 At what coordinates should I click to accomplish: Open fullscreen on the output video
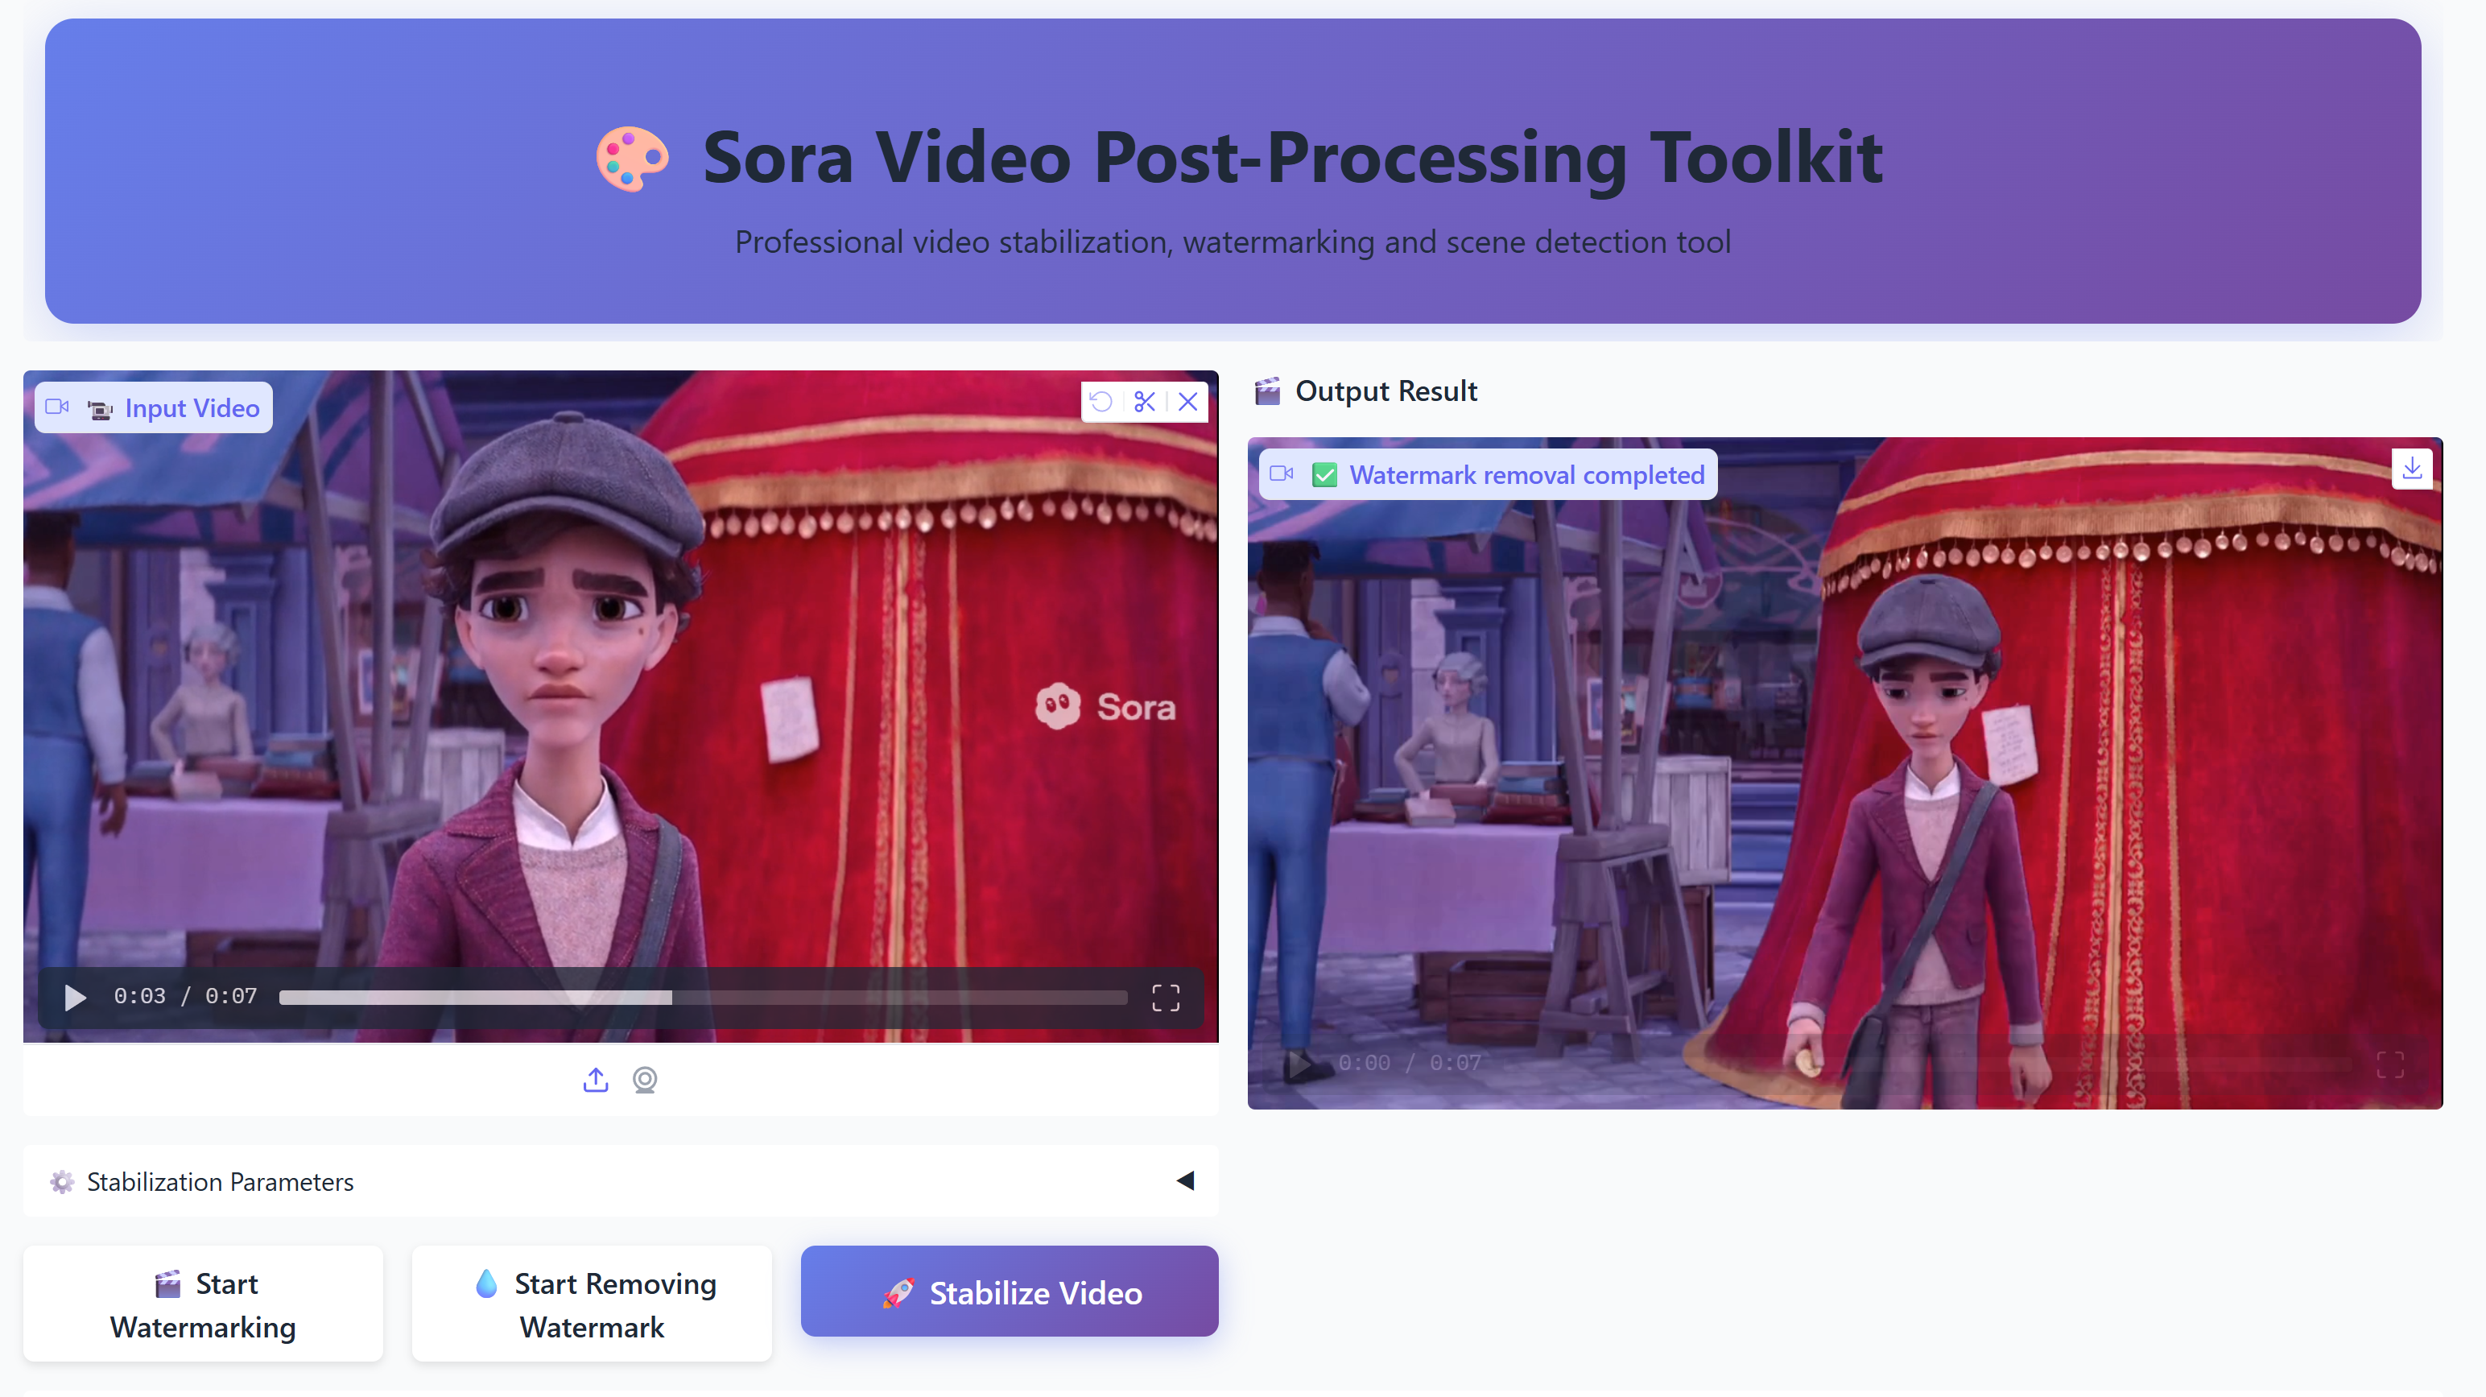point(2389,1064)
